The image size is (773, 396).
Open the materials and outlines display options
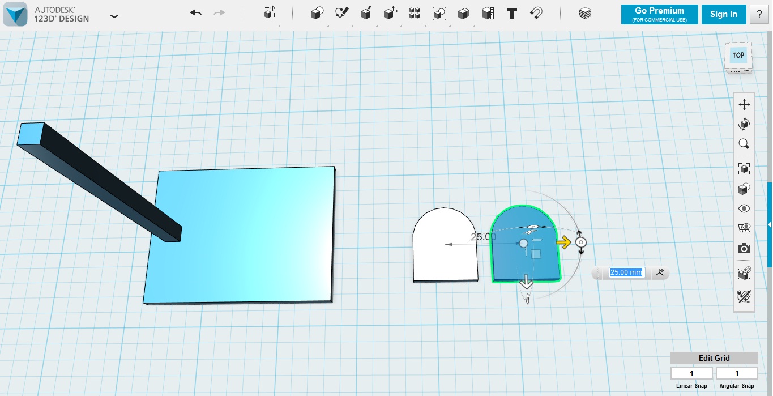744,189
